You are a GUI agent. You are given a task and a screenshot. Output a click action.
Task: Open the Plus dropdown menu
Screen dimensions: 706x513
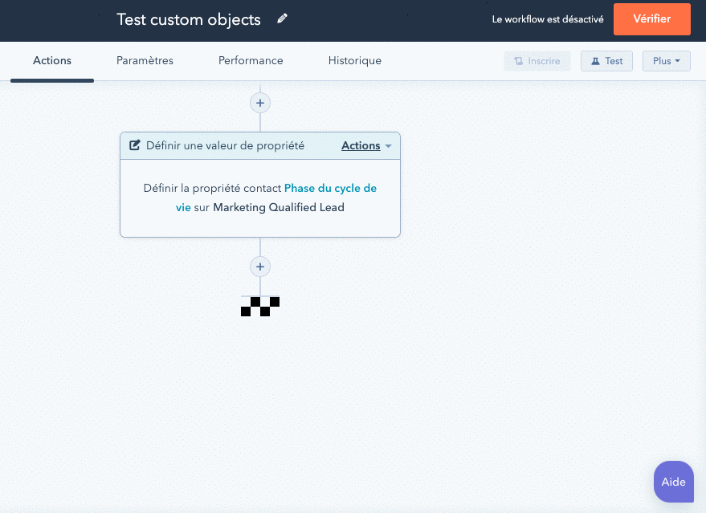(667, 61)
